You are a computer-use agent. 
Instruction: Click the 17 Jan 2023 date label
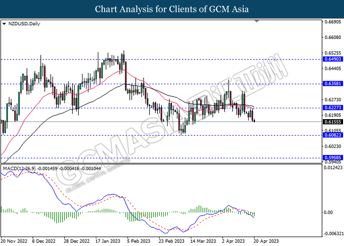point(108,241)
